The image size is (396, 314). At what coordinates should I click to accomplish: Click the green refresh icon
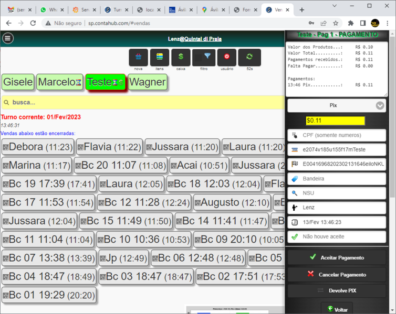249,57
